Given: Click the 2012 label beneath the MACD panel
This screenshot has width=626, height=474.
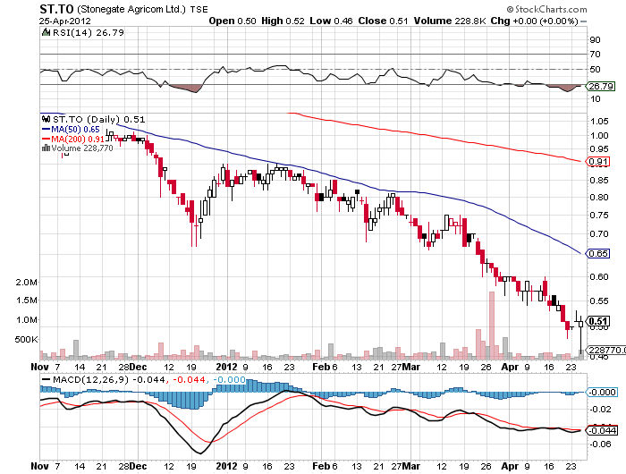Looking at the screenshot, I should pos(226,466).
